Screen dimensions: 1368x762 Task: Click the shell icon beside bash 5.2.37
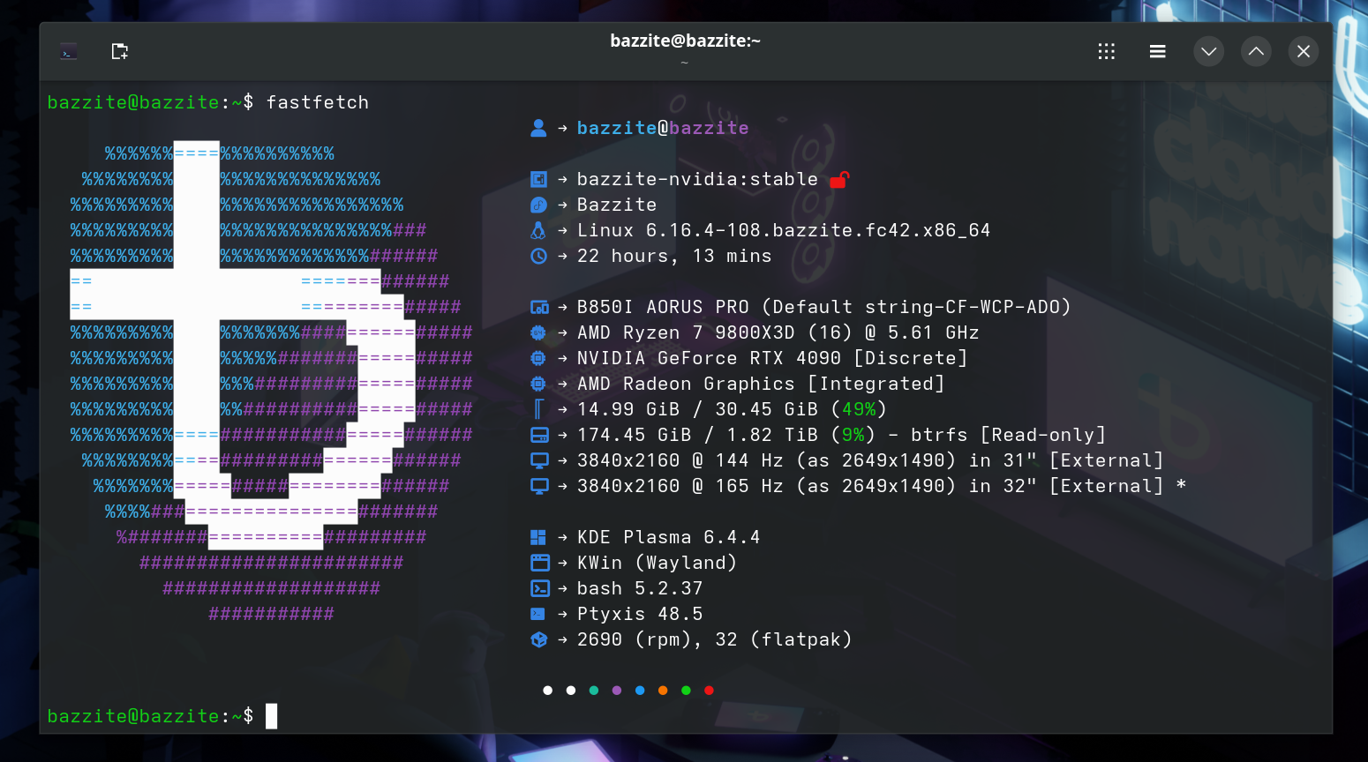pyautogui.click(x=539, y=588)
